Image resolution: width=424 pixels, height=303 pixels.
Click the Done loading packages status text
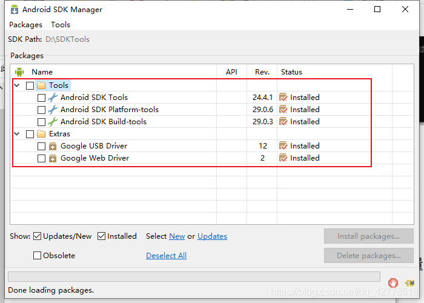51,290
